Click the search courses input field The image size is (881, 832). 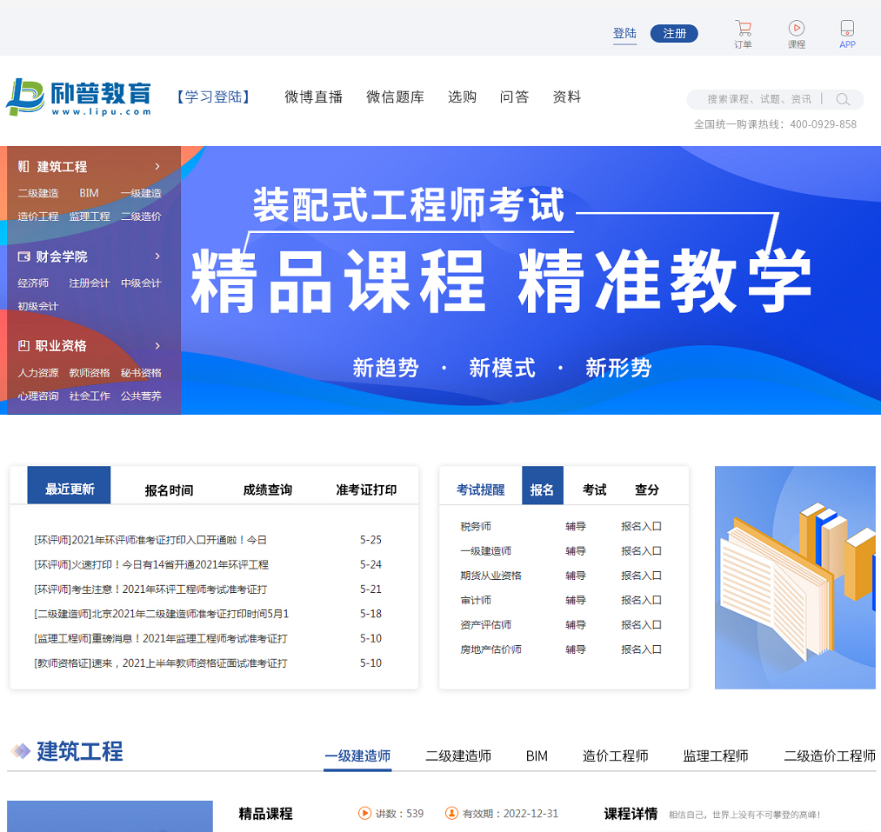pos(758,100)
